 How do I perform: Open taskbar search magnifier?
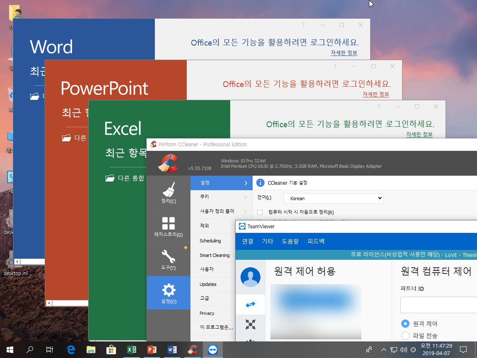click(x=30, y=350)
